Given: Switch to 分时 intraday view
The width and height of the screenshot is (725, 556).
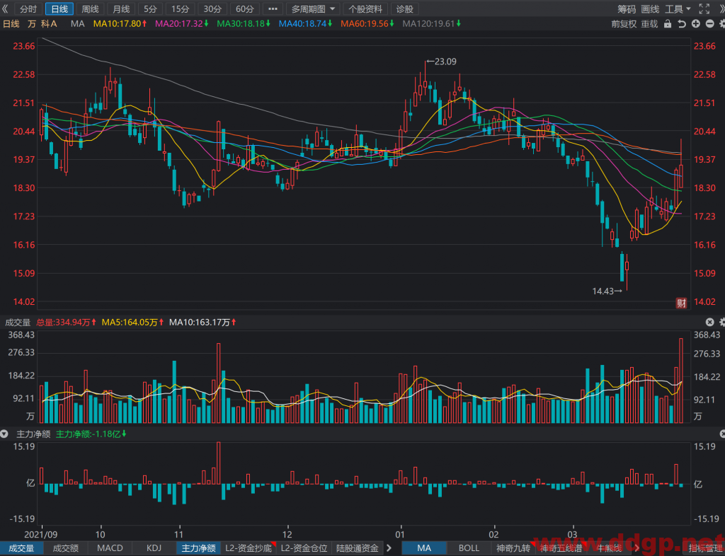Looking at the screenshot, I should [x=28, y=8].
